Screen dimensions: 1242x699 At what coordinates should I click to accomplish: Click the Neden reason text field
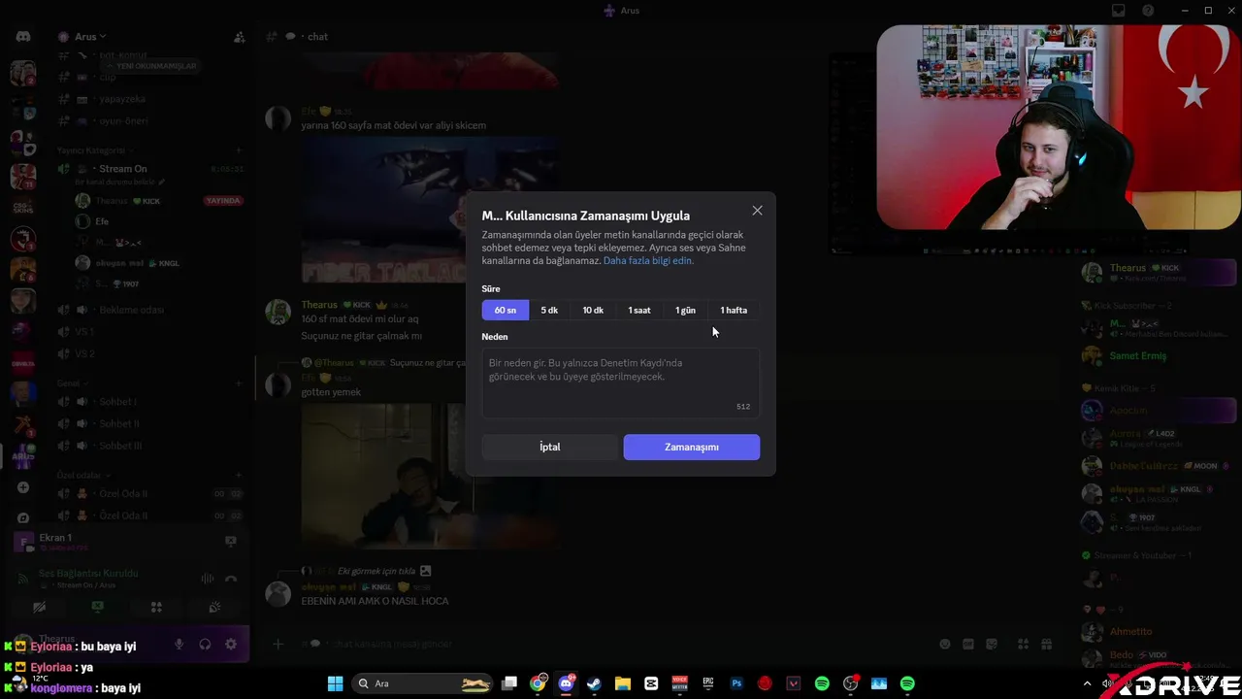(621, 383)
